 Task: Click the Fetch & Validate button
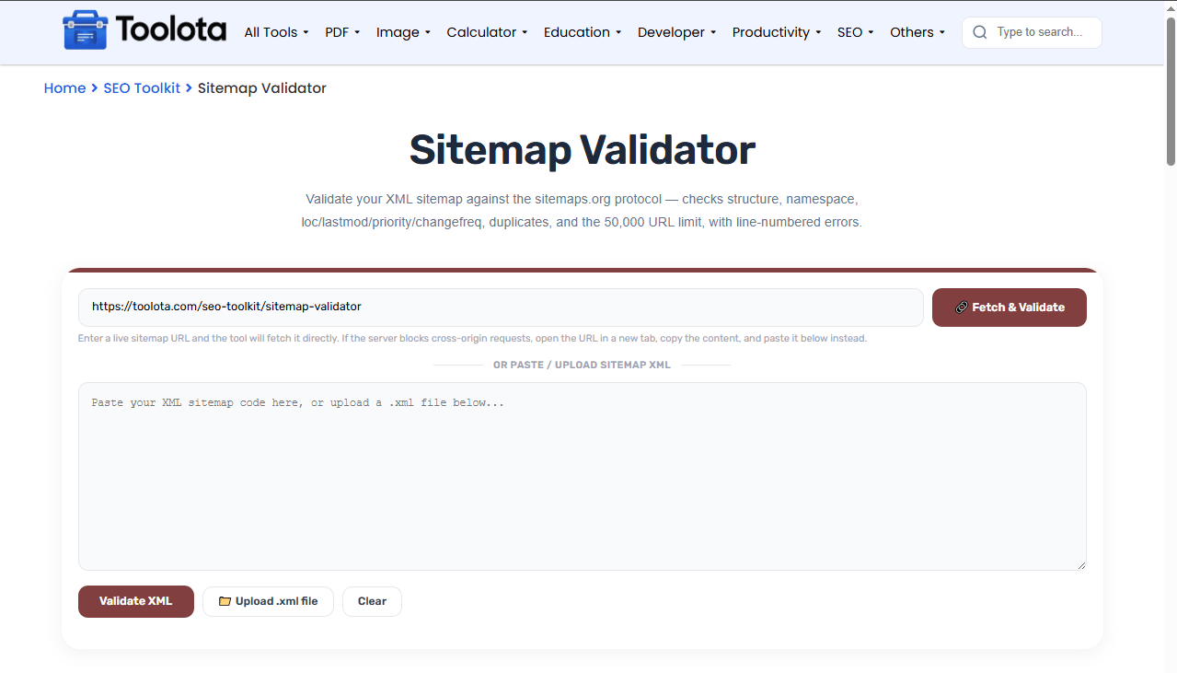[1010, 307]
